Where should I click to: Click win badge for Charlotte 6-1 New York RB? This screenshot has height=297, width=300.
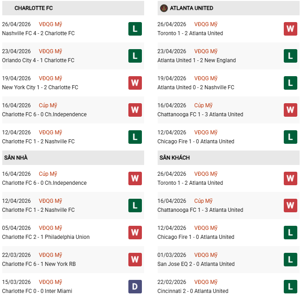tap(135, 260)
